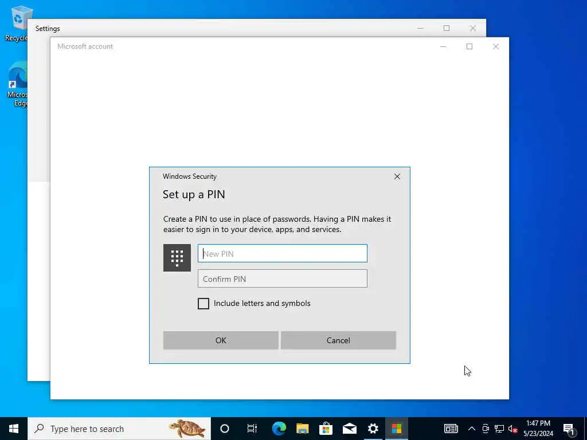
Task: Select the Microsoft Edge desktop shortcut
Action: pyautogui.click(x=17, y=84)
